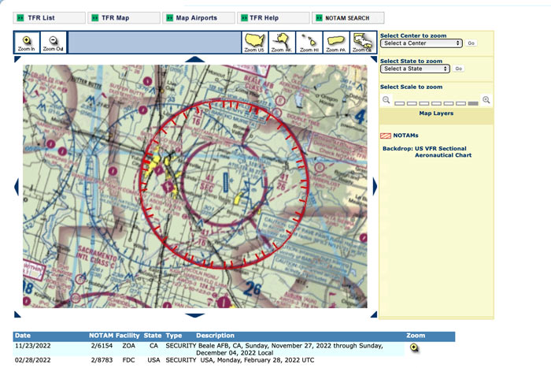This screenshot has width=551, height=368.
Task: Click the date 02/28/2022
Action: tap(33, 360)
